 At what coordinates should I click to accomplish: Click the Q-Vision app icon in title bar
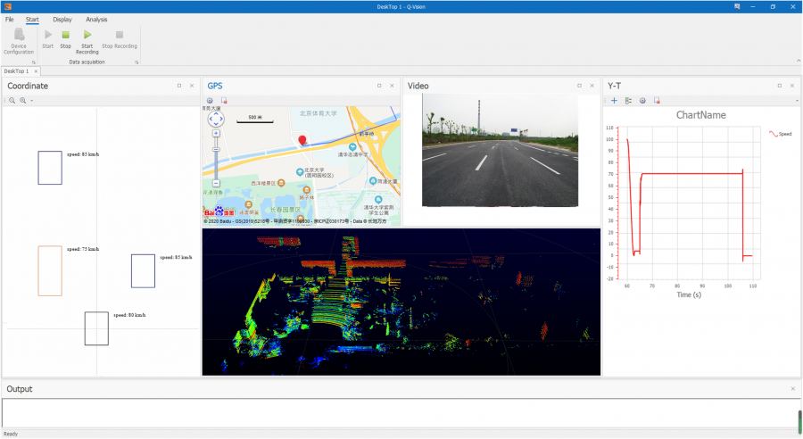8,6
